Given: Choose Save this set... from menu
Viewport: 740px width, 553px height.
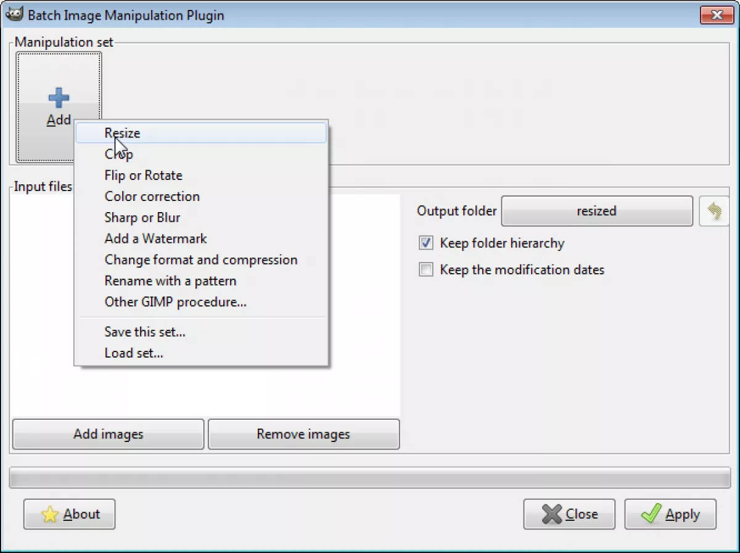Looking at the screenshot, I should [201, 332].
